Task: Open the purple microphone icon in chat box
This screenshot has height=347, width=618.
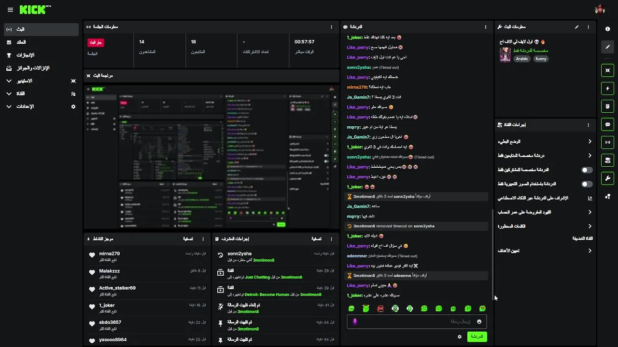Action: 355,321
